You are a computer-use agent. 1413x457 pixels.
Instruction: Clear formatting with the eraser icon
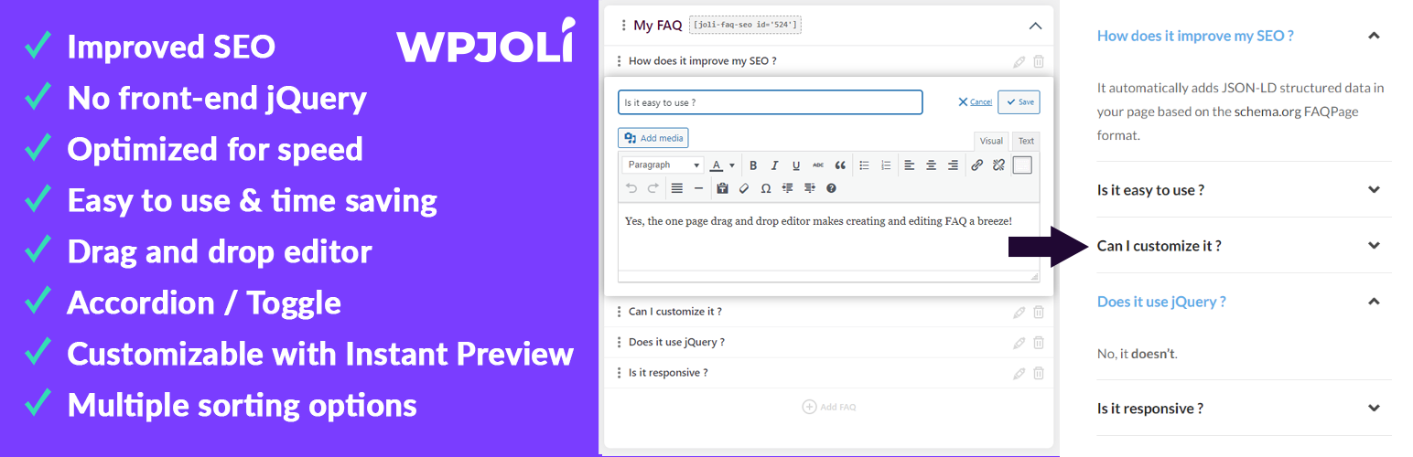point(744,188)
